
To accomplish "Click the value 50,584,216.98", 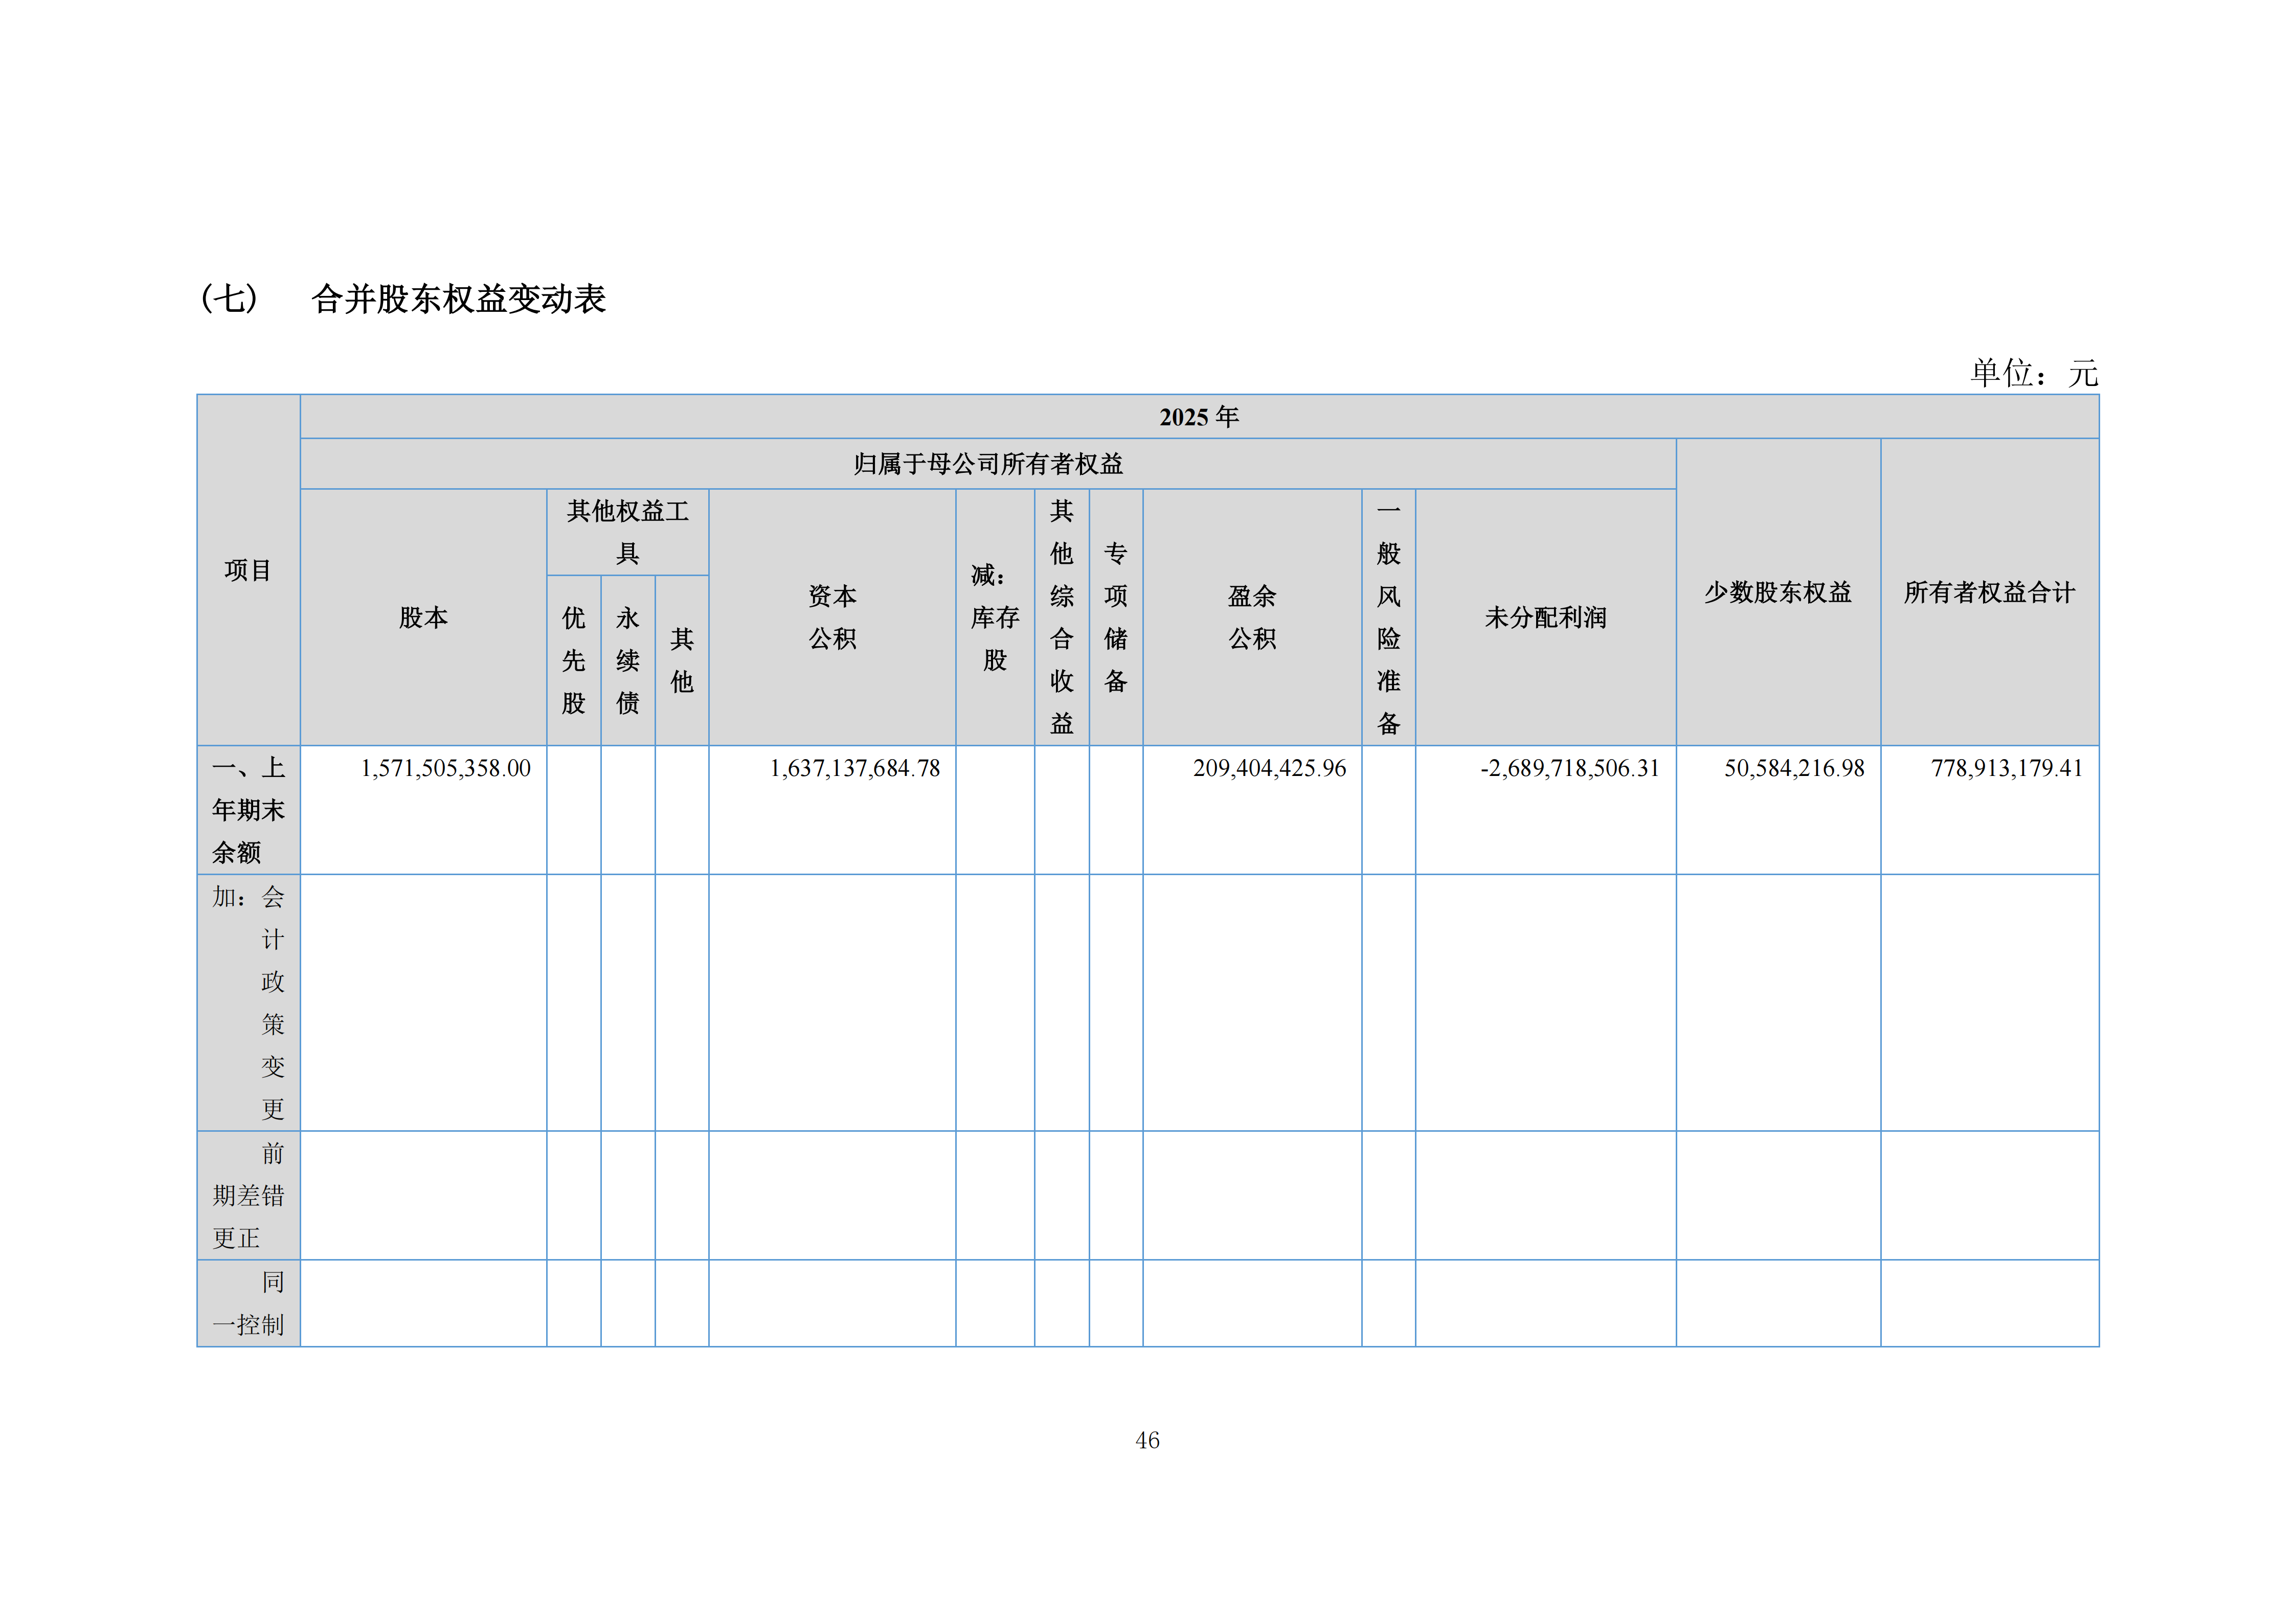I will [x=1794, y=768].
